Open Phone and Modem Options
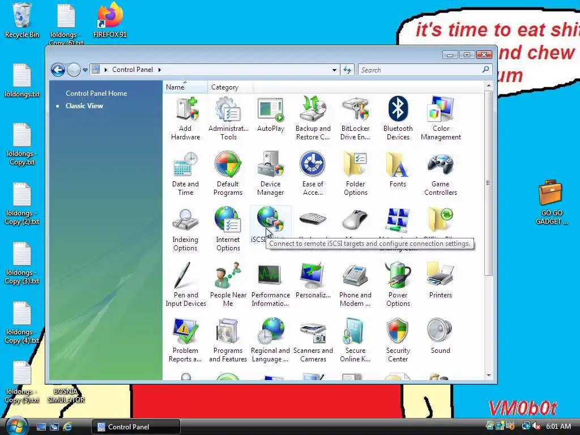The image size is (580, 435). click(355, 285)
